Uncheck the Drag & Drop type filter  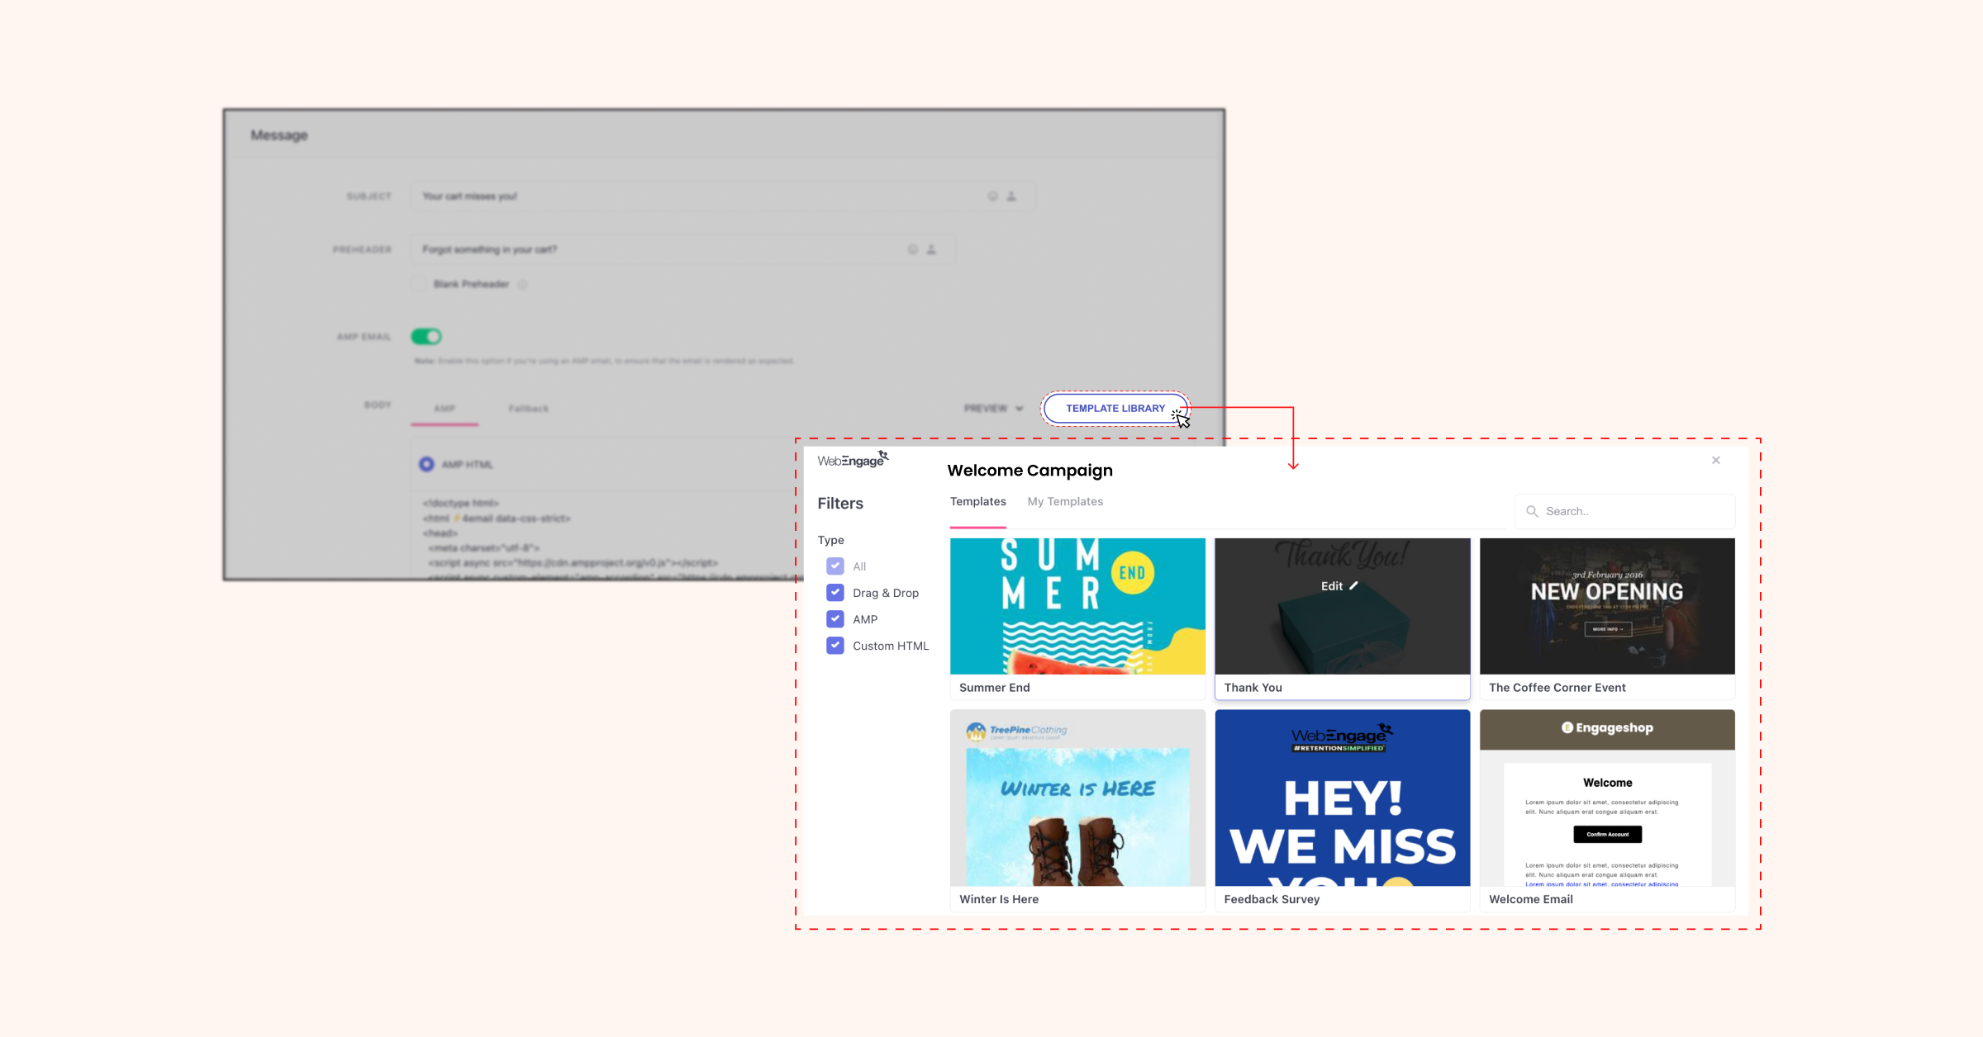[835, 592]
